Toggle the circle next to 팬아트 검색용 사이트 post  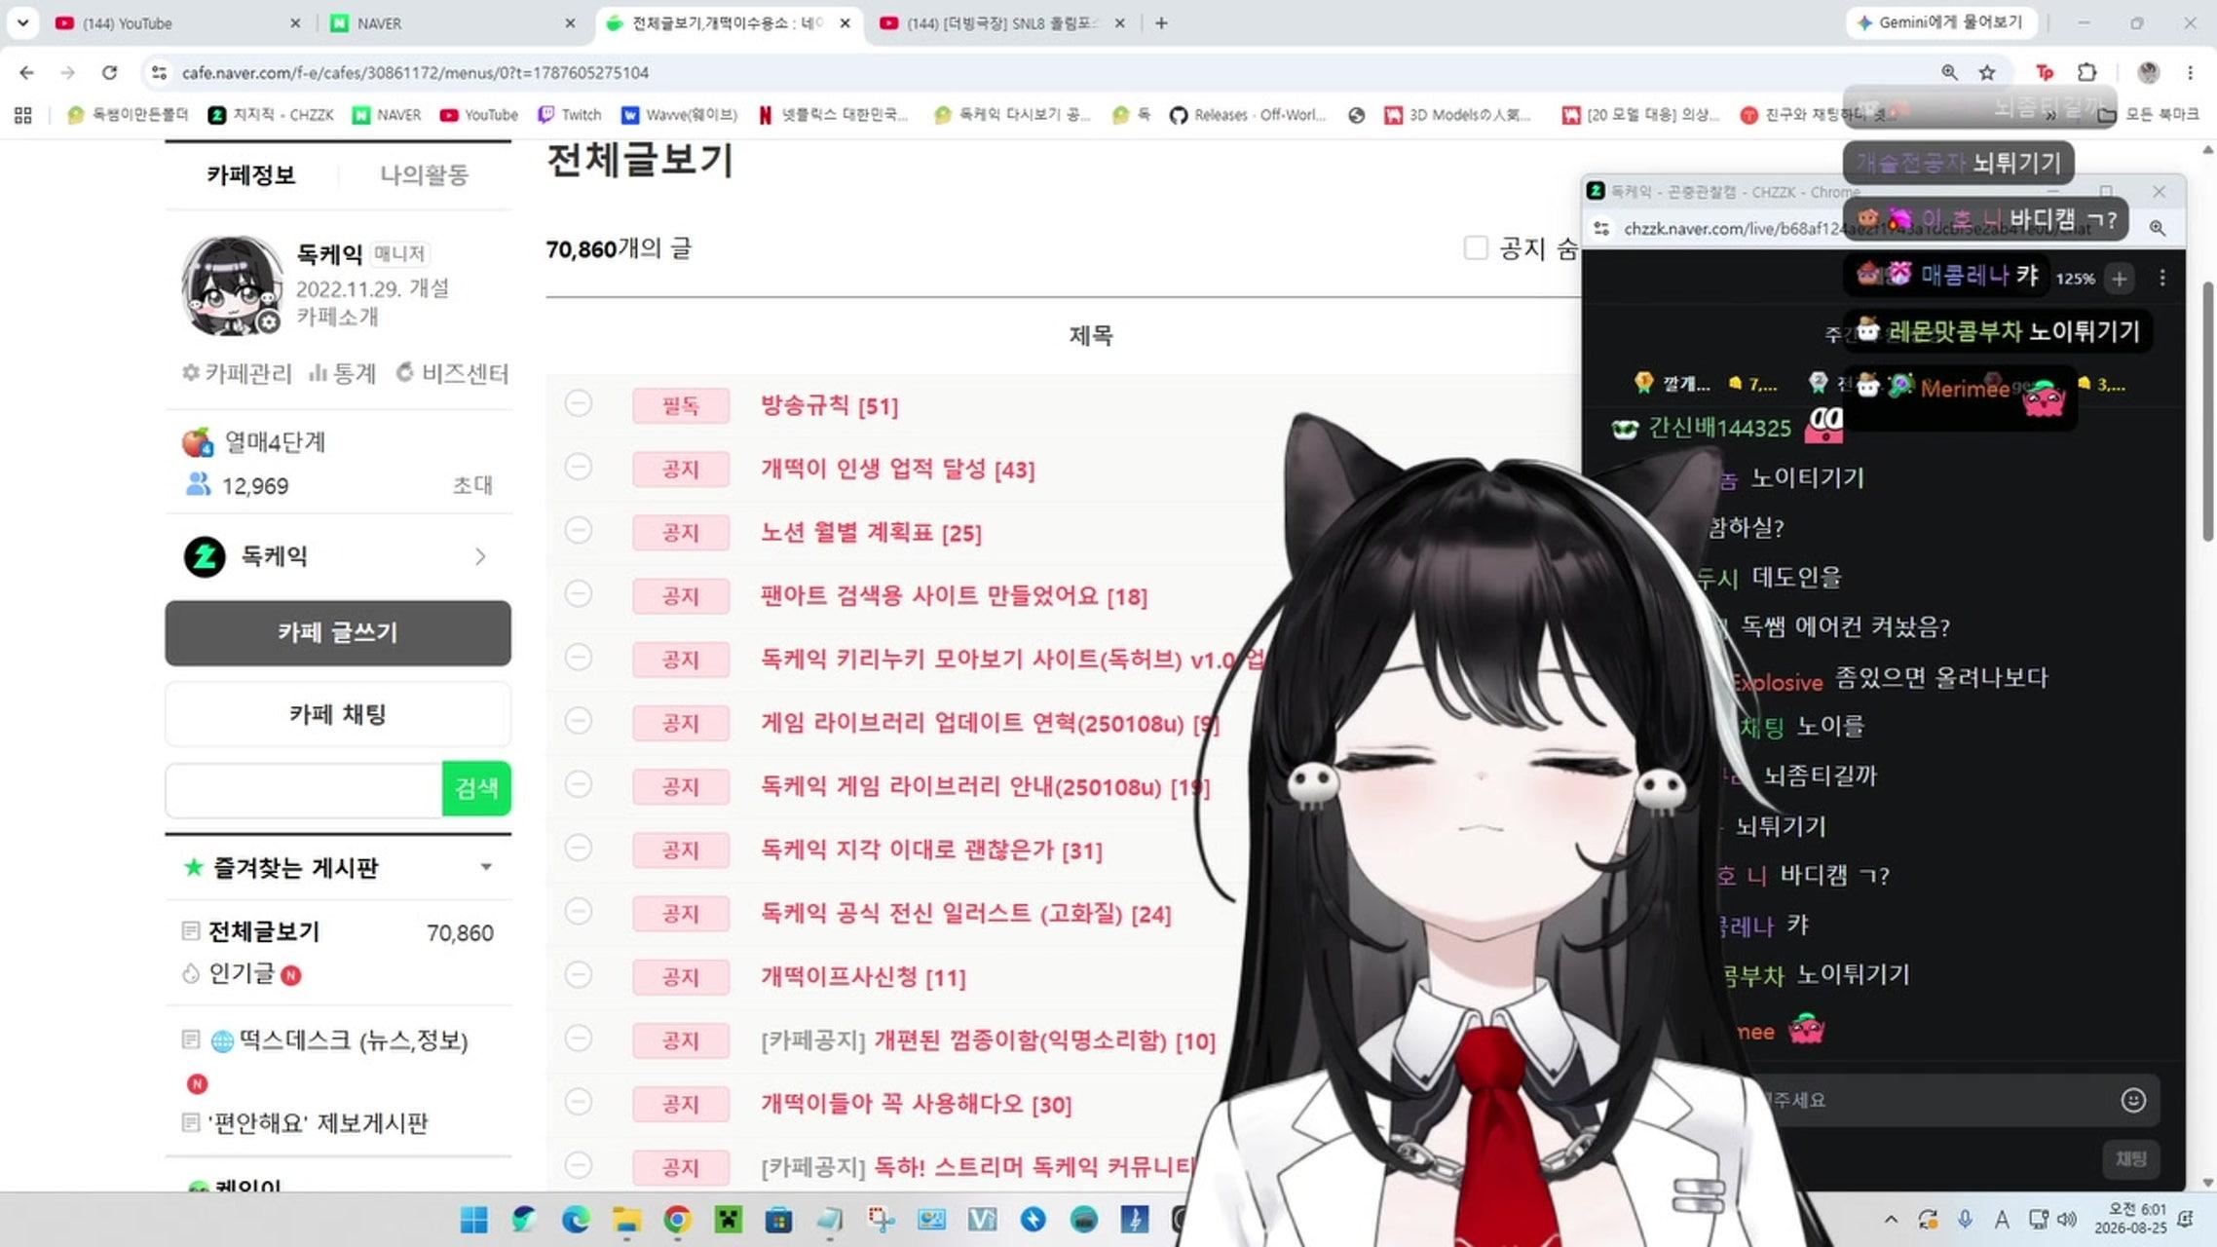[x=579, y=593]
